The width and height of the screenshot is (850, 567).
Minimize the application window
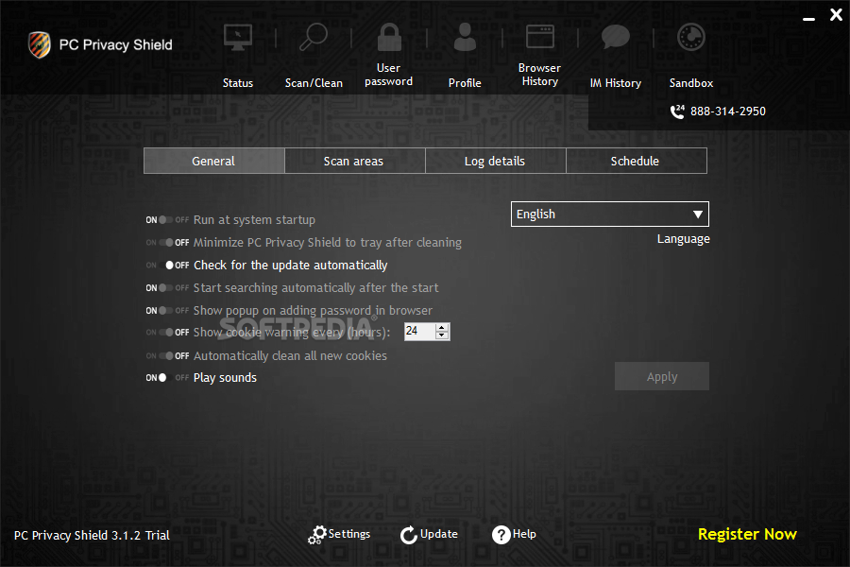click(x=808, y=19)
